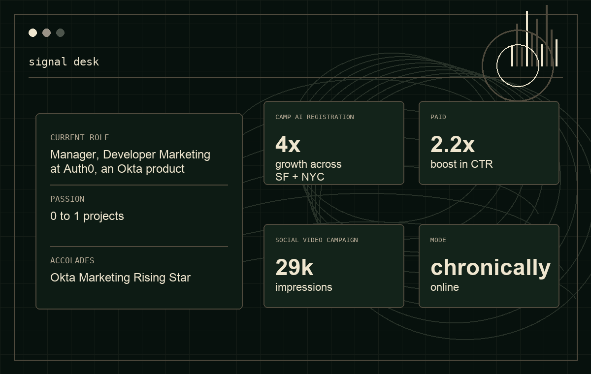Click the "29k" metric value

pyautogui.click(x=294, y=268)
